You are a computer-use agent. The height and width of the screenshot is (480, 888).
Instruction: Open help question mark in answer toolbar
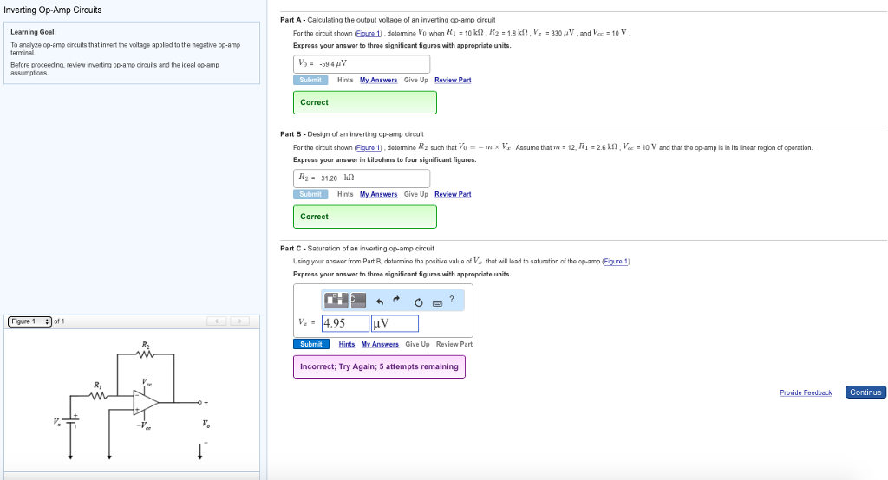pyautogui.click(x=452, y=300)
